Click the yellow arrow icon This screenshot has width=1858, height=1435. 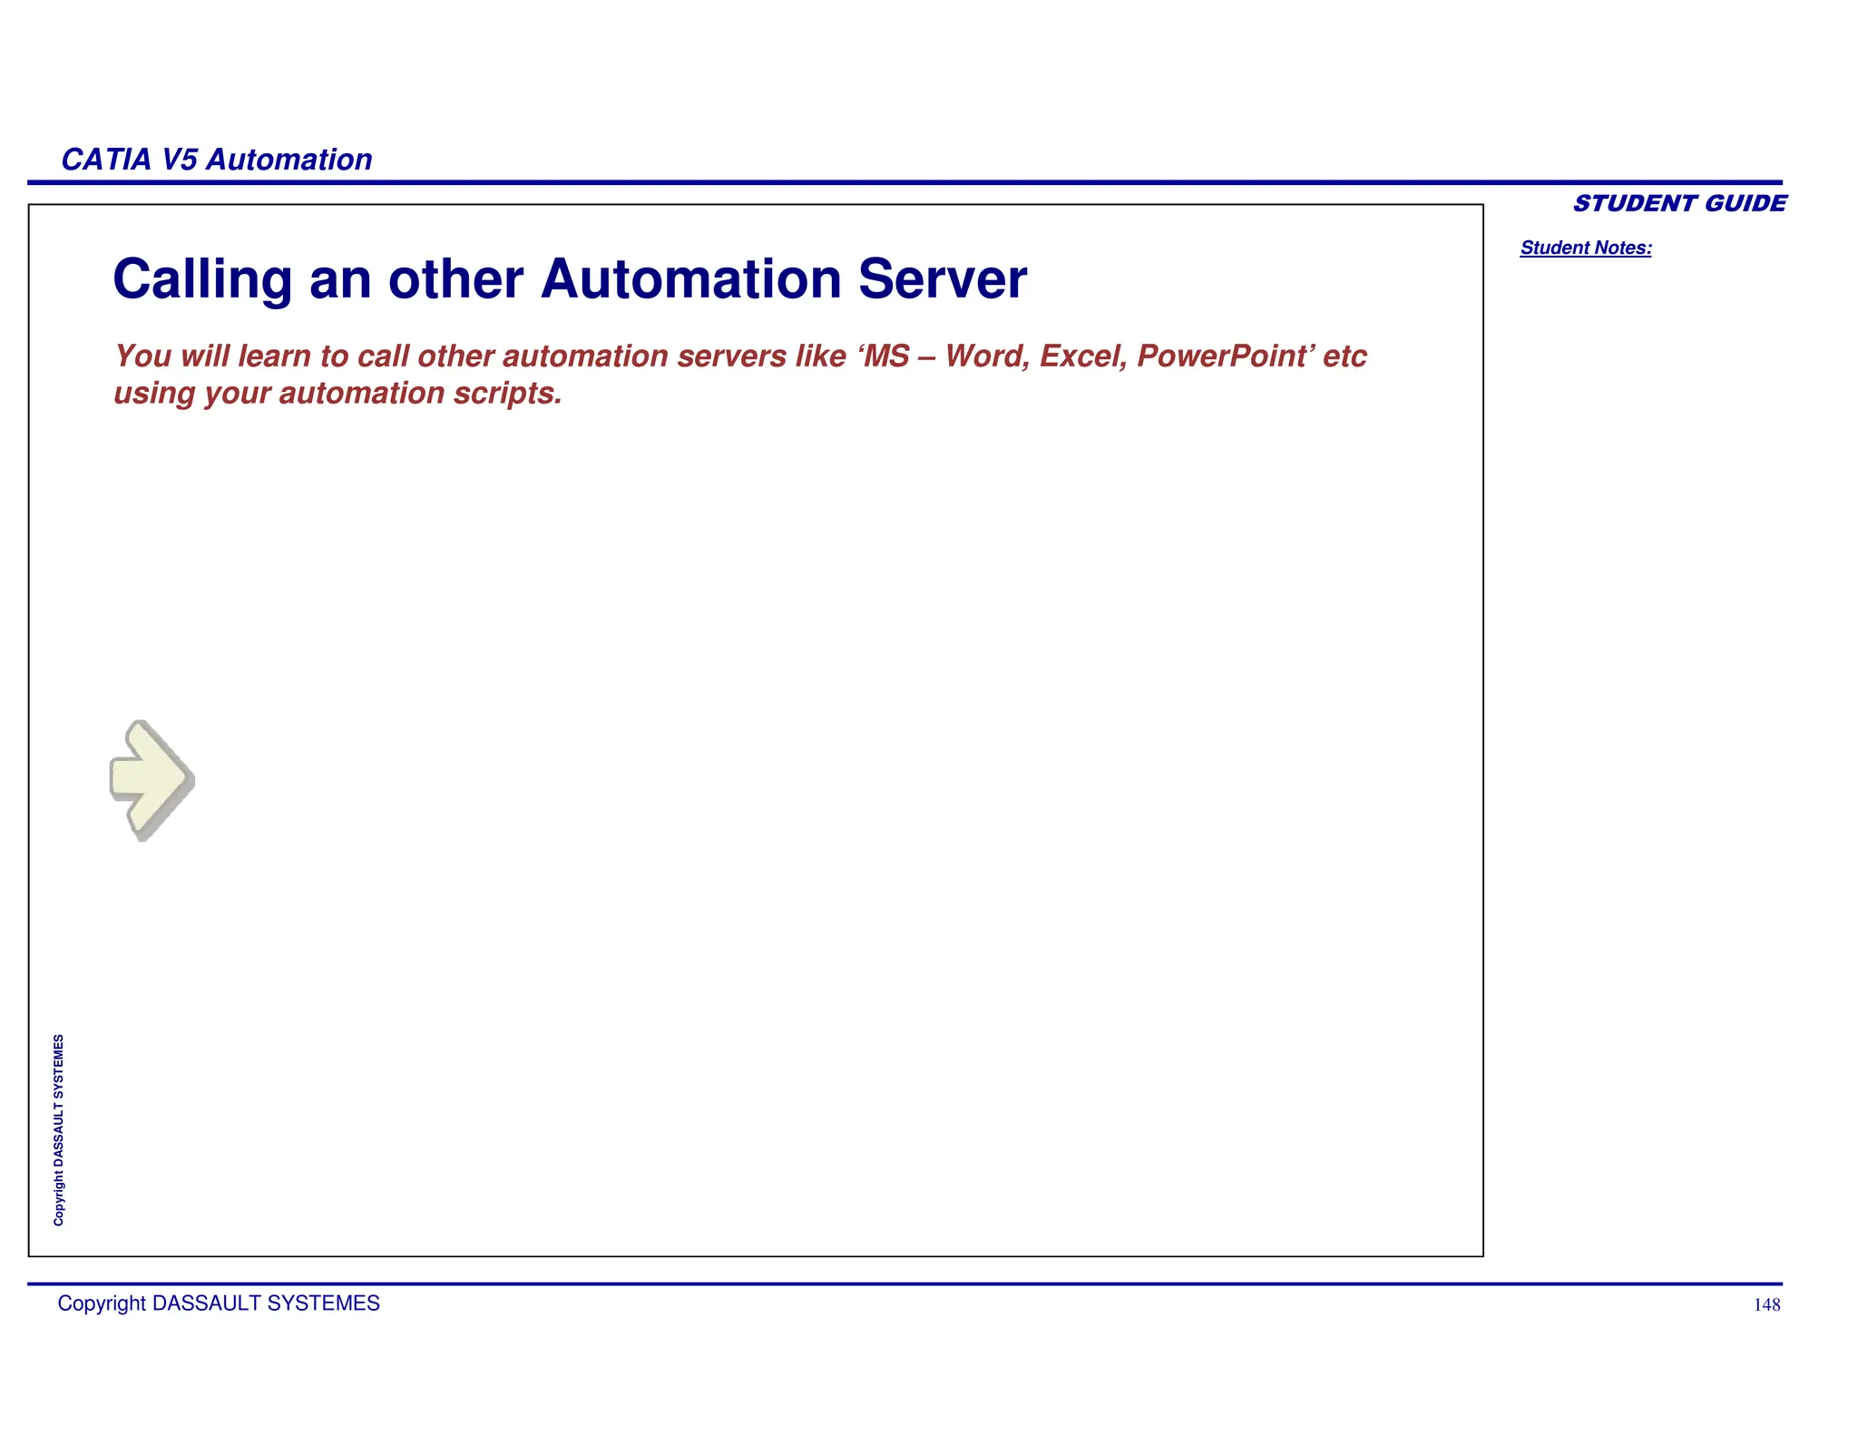tap(152, 780)
